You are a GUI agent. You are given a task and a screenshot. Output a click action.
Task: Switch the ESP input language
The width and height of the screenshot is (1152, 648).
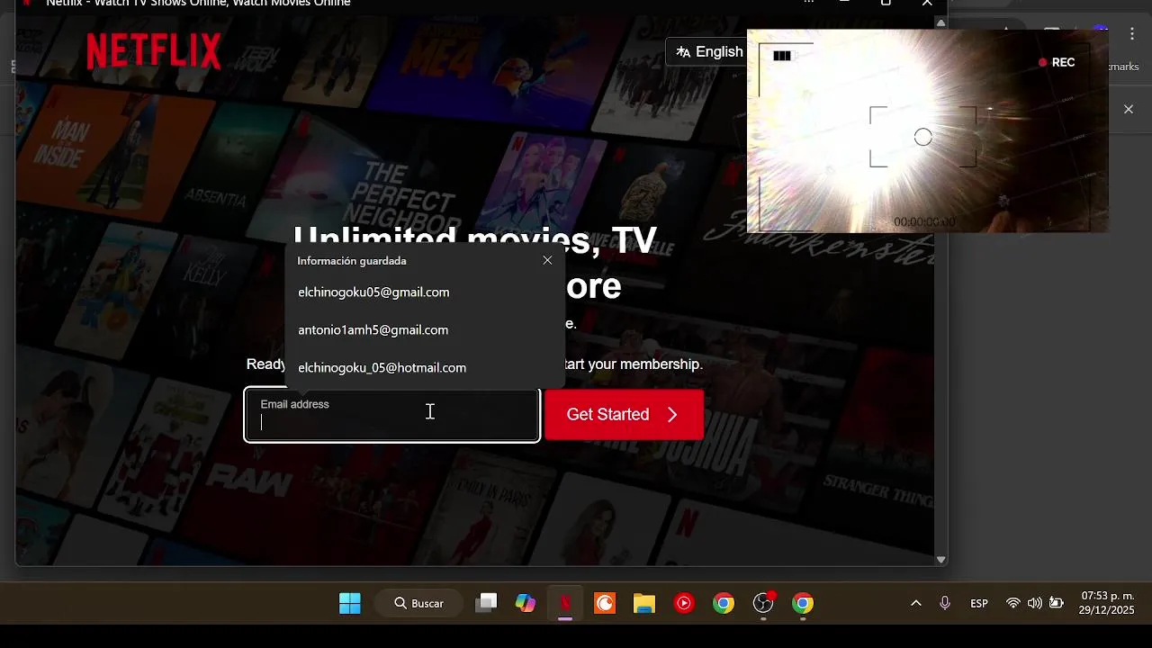pyautogui.click(x=979, y=603)
